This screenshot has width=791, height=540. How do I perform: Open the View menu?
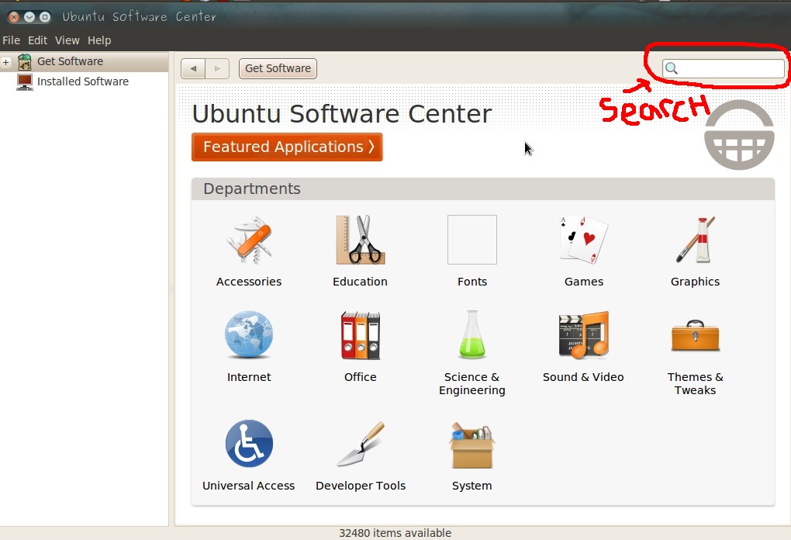pyautogui.click(x=67, y=40)
